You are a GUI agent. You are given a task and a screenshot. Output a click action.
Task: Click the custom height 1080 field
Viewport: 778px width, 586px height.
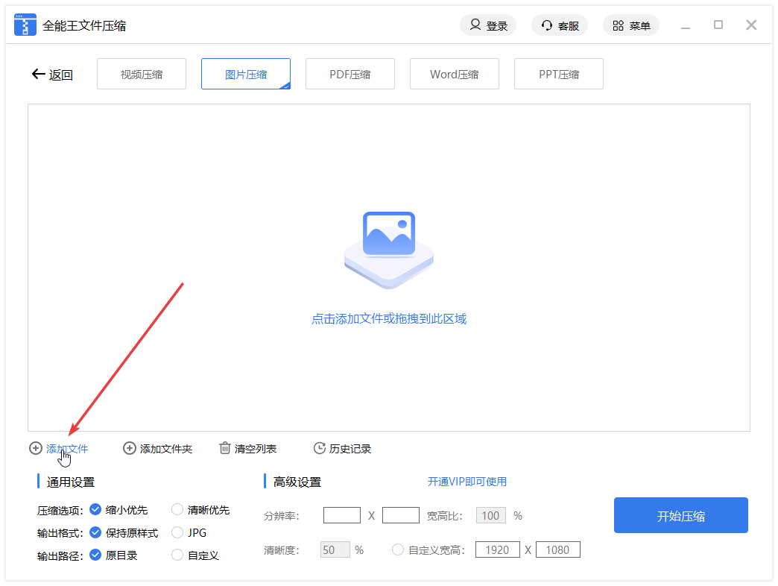click(x=558, y=549)
